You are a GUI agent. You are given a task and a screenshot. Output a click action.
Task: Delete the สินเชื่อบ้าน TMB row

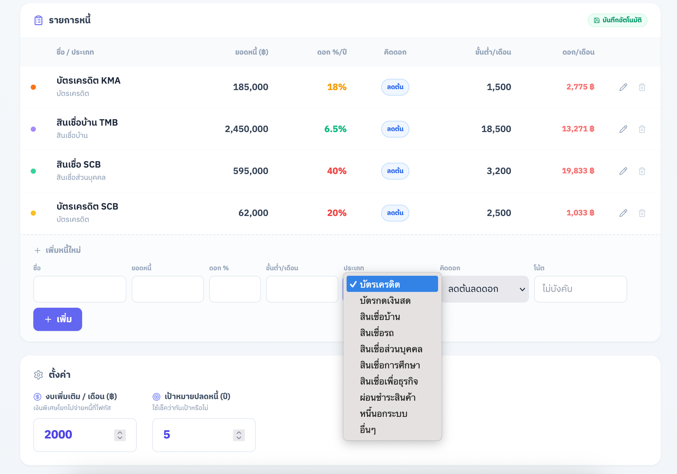tap(642, 129)
